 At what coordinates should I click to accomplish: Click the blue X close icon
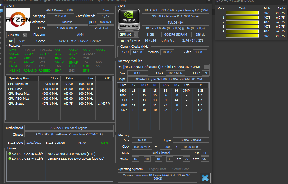point(205,177)
